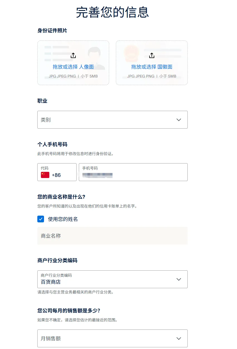Click the upload icon for 人像面 photo
Viewport: 237px width, 349px height.
tap(73, 56)
